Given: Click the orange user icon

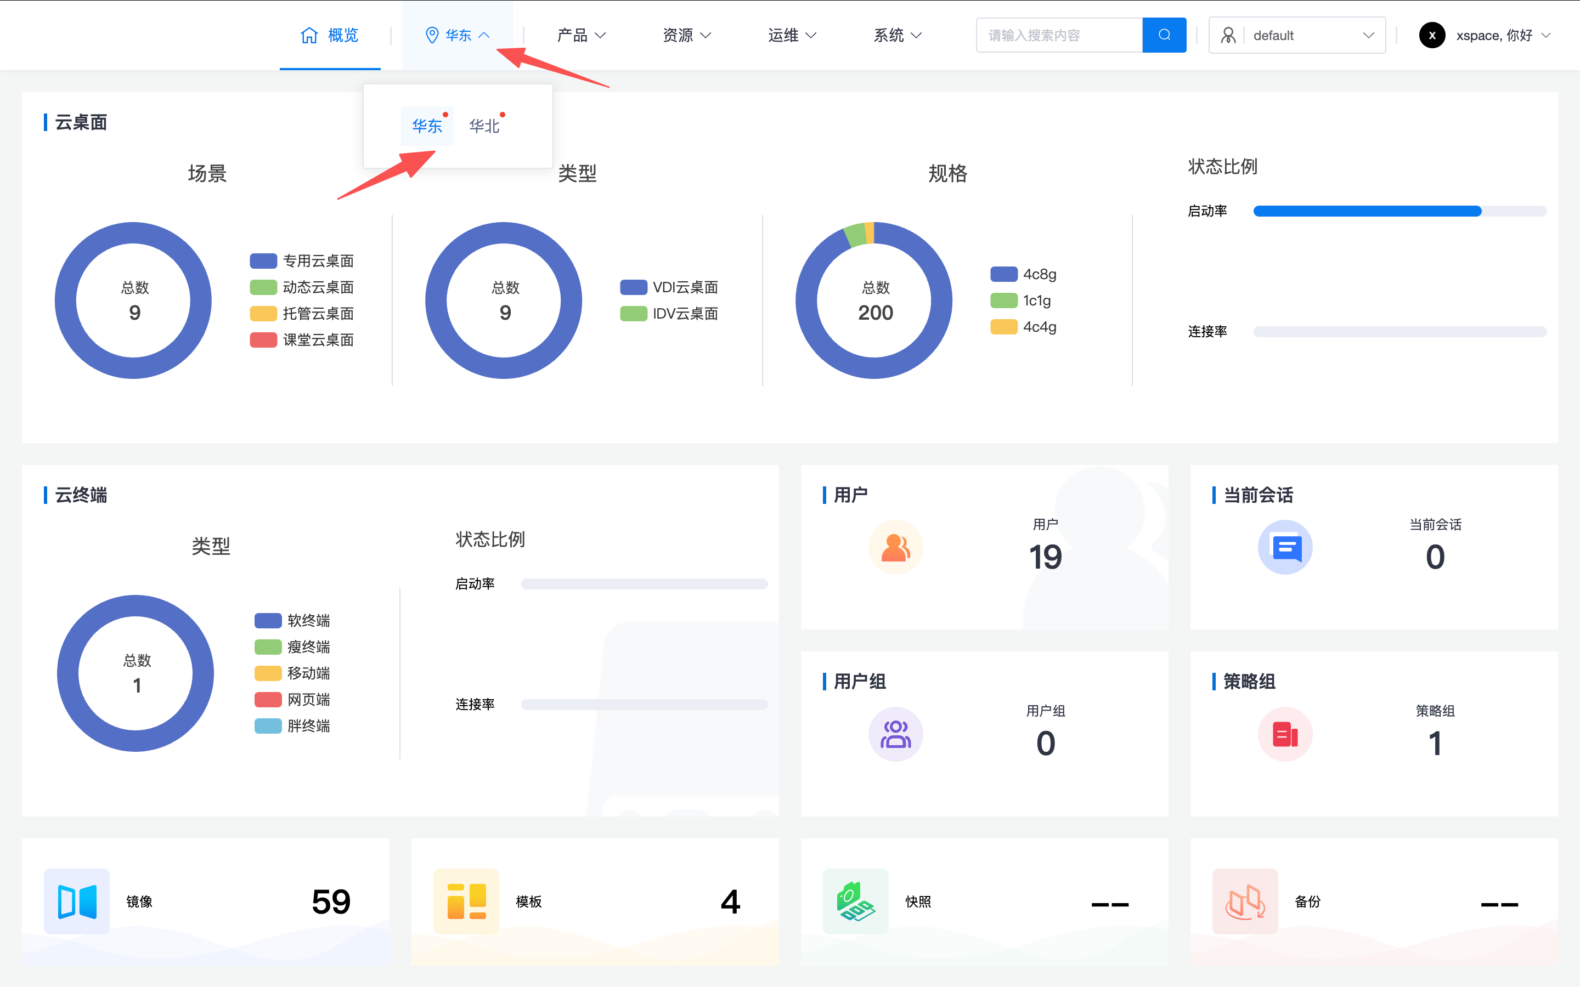Looking at the screenshot, I should (x=895, y=547).
